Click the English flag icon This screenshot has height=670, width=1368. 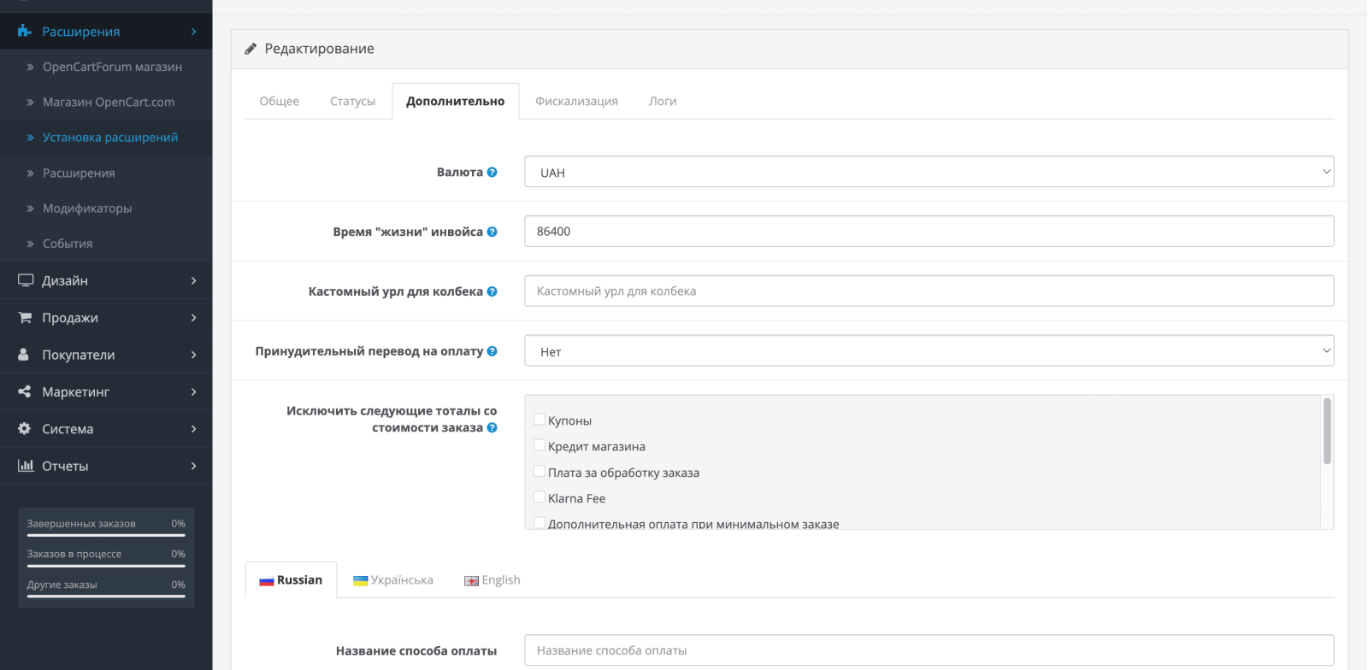471,581
